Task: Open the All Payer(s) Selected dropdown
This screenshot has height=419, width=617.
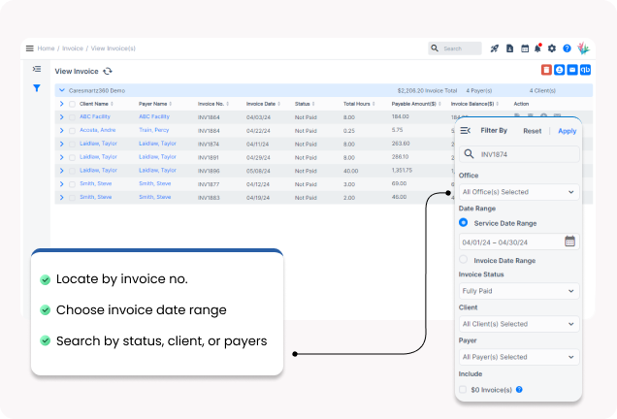Action: pyautogui.click(x=519, y=357)
